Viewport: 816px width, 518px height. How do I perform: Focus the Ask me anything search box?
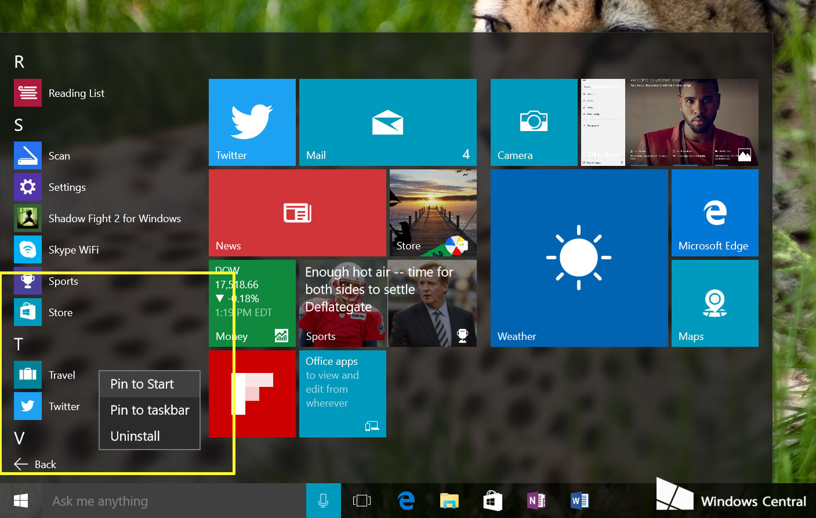pyautogui.click(x=174, y=501)
